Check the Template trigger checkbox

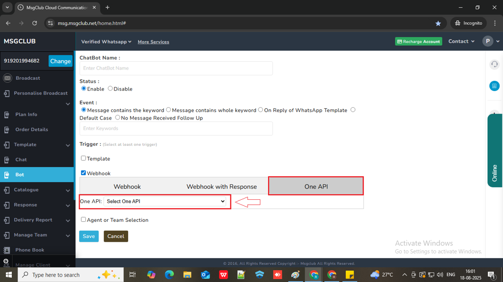point(84,158)
